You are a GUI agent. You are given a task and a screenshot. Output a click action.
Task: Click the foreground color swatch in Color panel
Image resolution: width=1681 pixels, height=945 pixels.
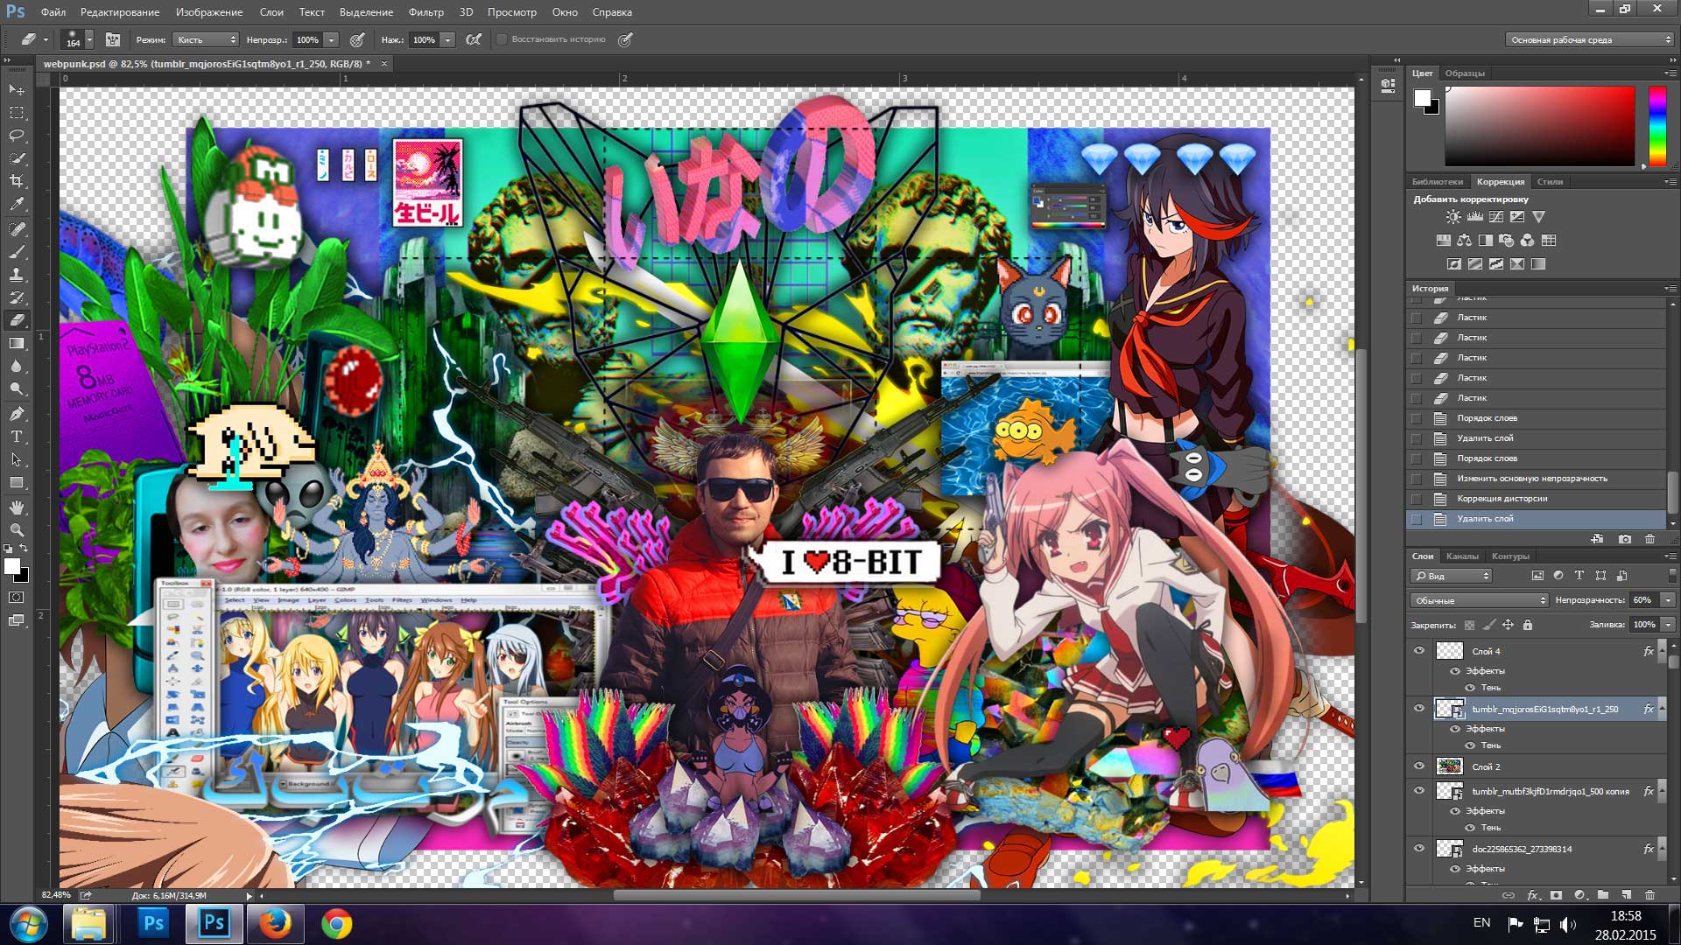tap(1423, 97)
